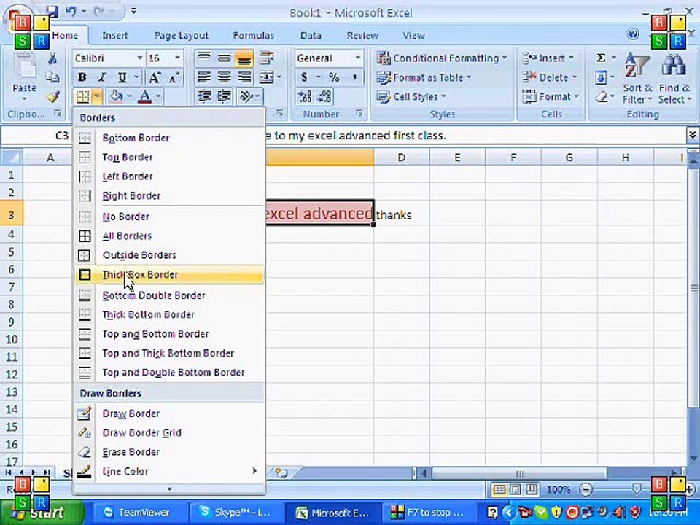
Task: Toggle Wrap Text button
Action: click(267, 58)
